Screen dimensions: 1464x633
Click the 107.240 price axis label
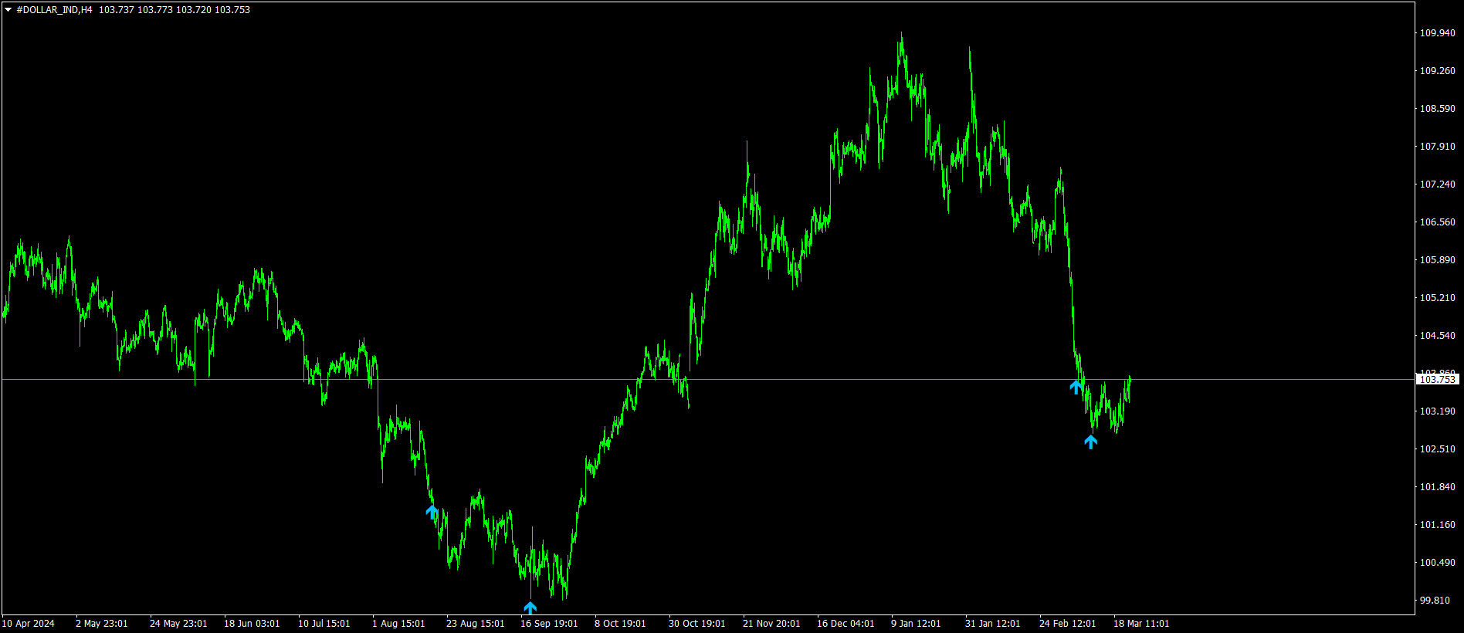tap(1438, 184)
